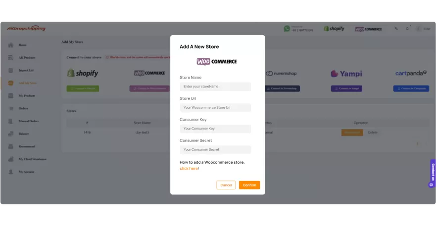The width and height of the screenshot is (436, 226).
Task: Open Manual Orders in the sidebar menu
Action: pyautogui.click(x=28, y=121)
